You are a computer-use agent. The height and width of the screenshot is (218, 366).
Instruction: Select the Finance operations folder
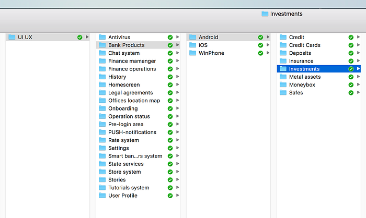[x=138, y=69]
